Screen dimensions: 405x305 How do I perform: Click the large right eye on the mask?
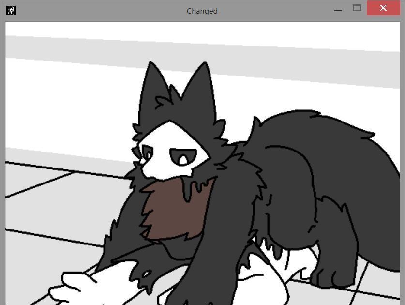click(x=183, y=157)
